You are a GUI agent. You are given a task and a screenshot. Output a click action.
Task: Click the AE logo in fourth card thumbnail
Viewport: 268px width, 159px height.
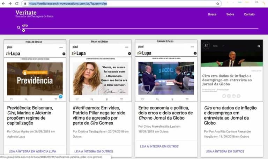(x=206, y=46)
